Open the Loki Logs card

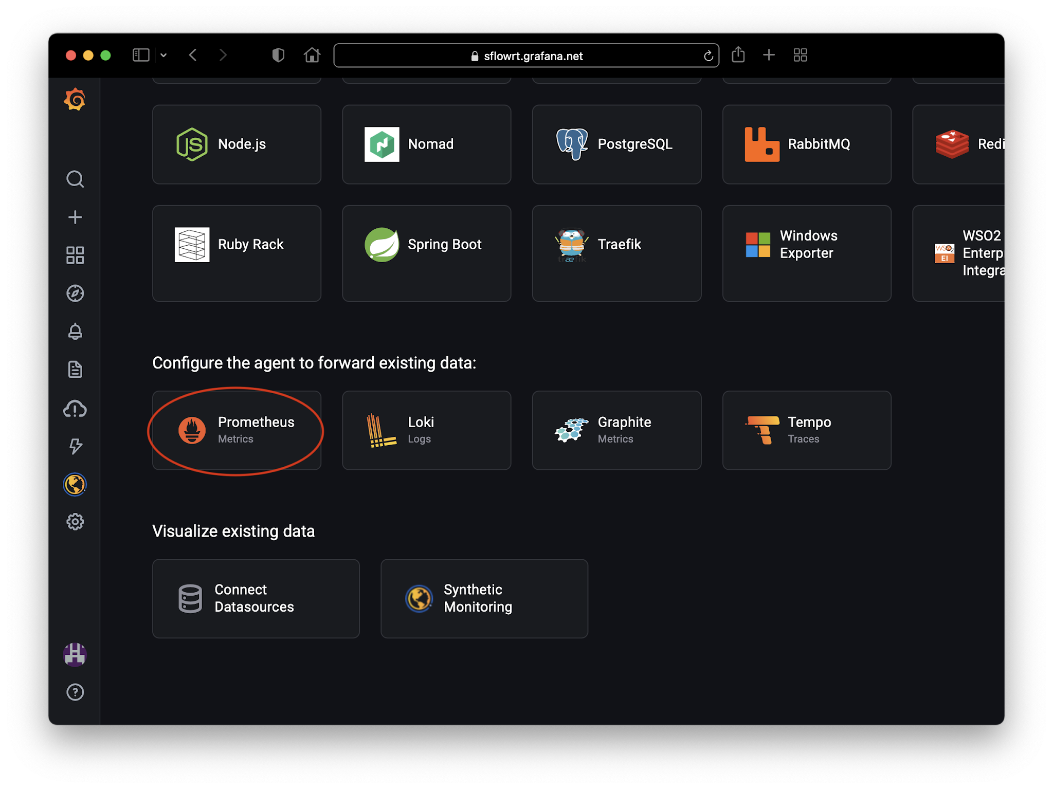coord(427,430)
